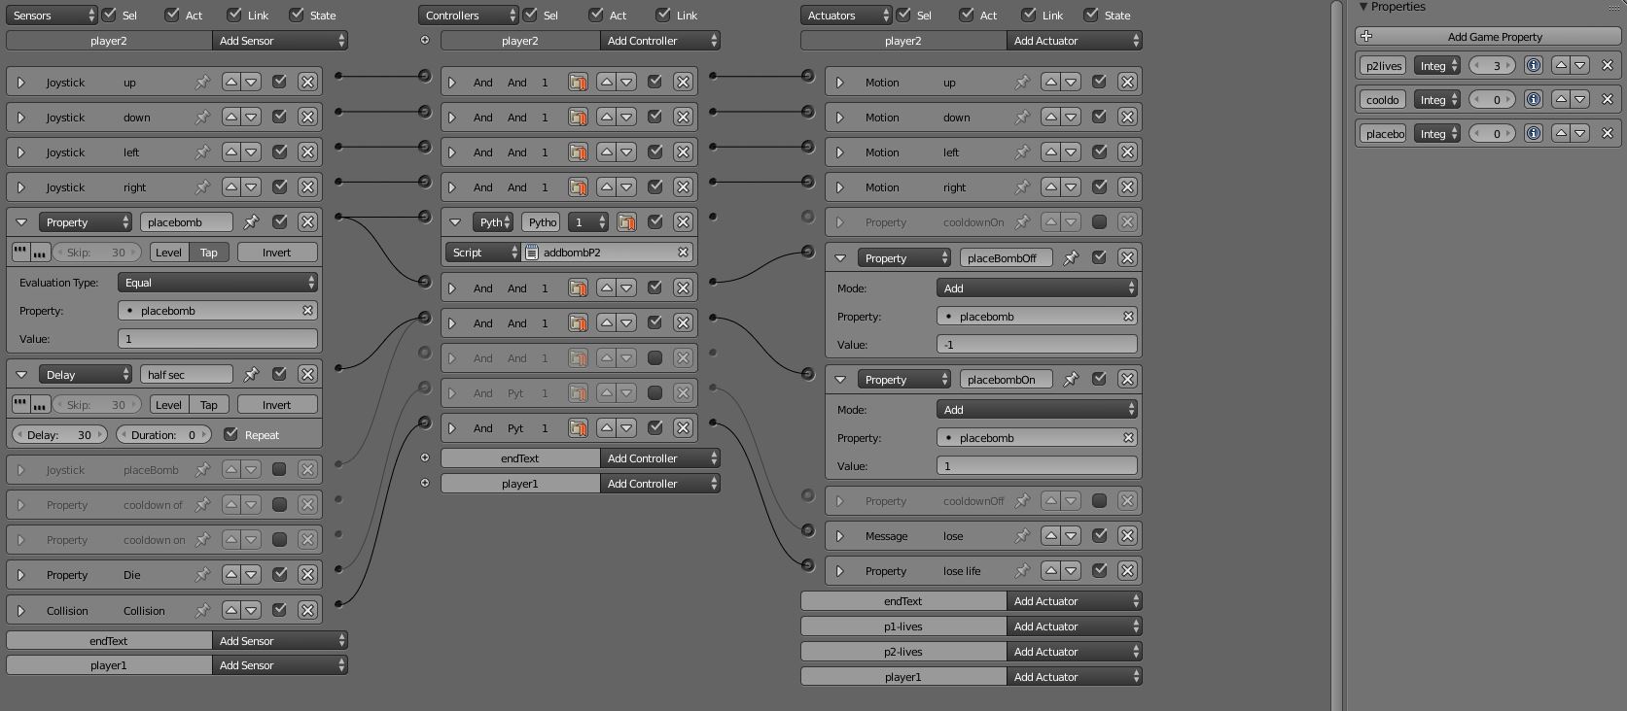Toggle the endText controllers object header
The width and height of the screenshot is (1627, 711).
tap(520, 458)
